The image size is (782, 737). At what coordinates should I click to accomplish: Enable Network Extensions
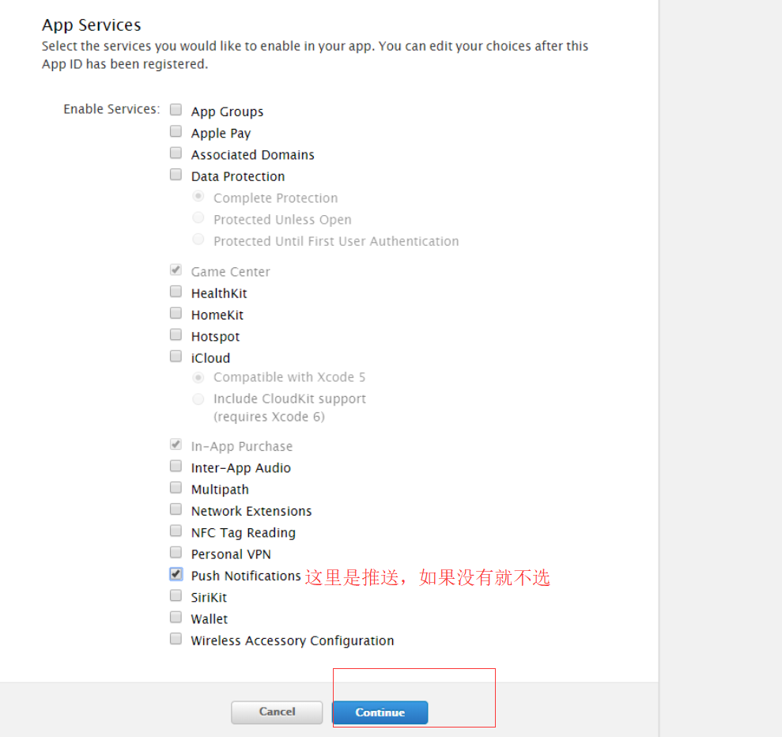coord(176,508)
